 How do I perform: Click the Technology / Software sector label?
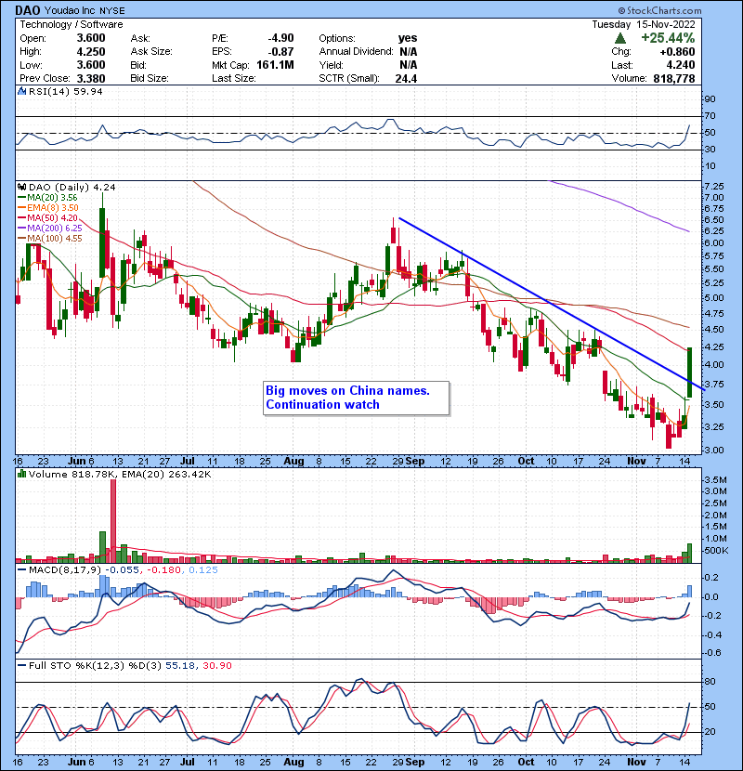[x=72, y=24]
